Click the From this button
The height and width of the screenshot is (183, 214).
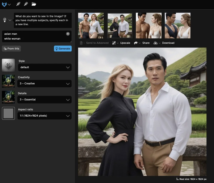tap(11, 49)
